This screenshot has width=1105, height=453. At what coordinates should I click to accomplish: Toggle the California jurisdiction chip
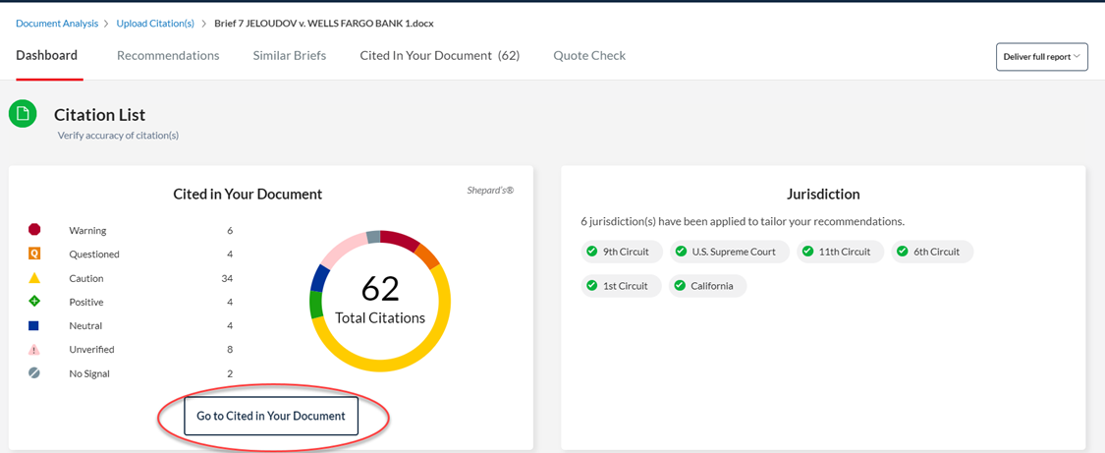point(707,286)
